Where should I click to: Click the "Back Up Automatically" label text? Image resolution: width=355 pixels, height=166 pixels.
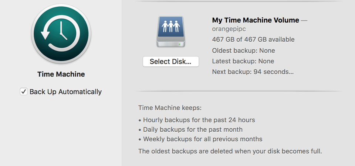click(65, 92)
